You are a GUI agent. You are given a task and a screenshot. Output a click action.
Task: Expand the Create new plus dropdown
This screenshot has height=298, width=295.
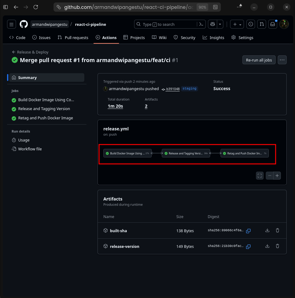[x=237, y=24]
